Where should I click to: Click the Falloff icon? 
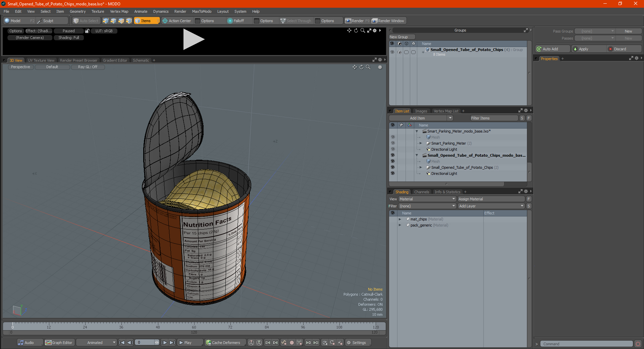point(230,21)
